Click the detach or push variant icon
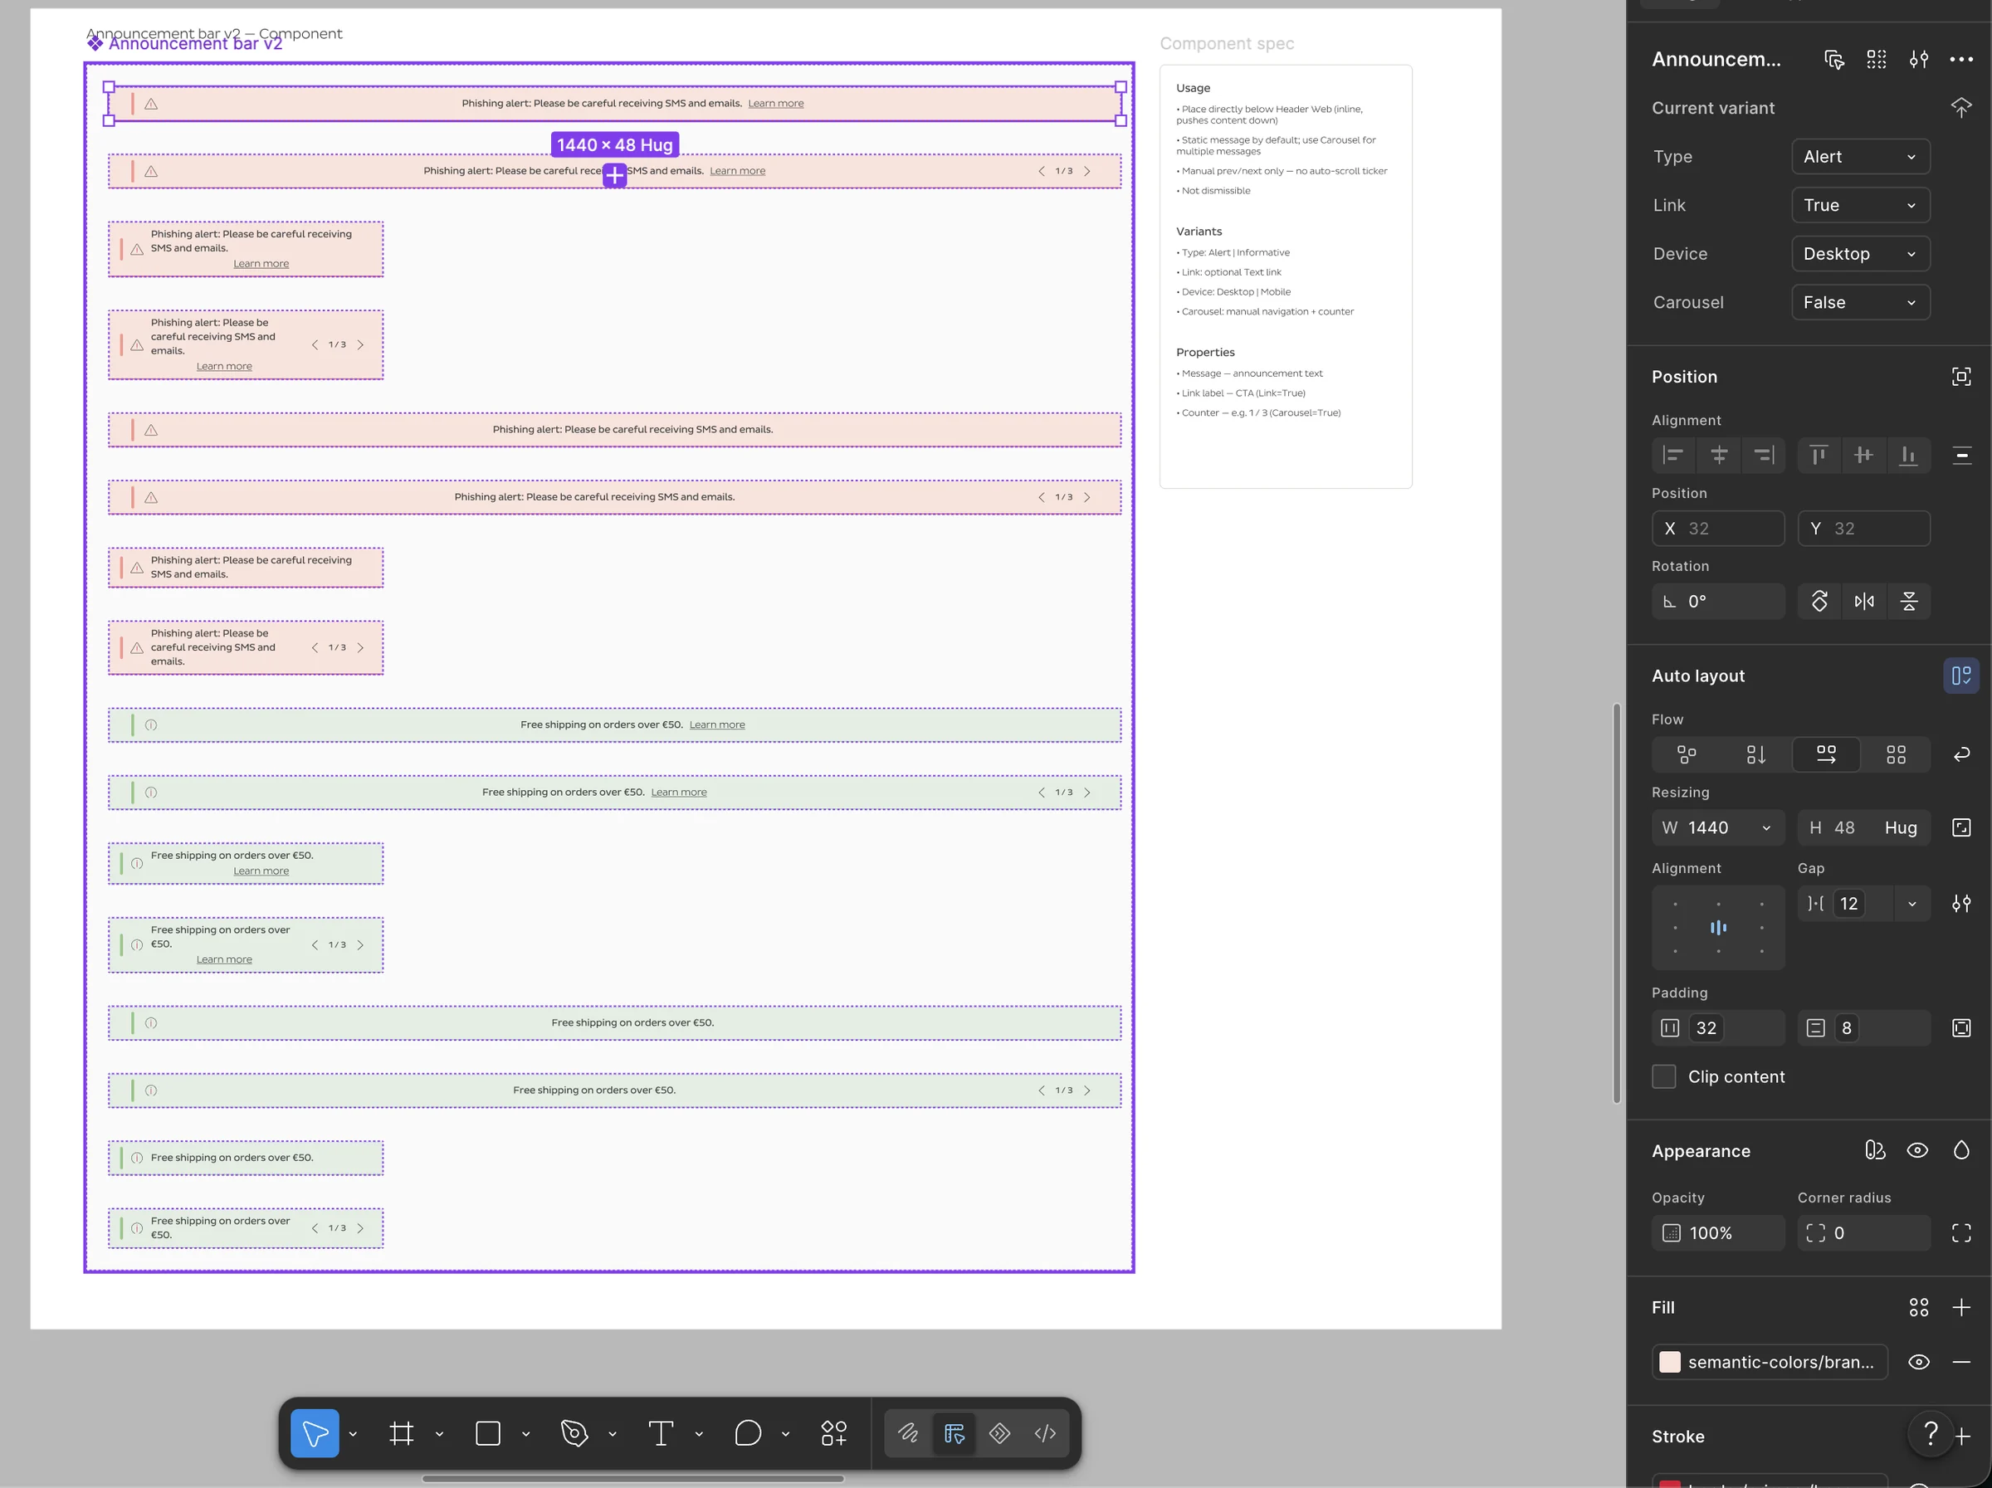1992x1488 pixels. (x=1961, y=107)
